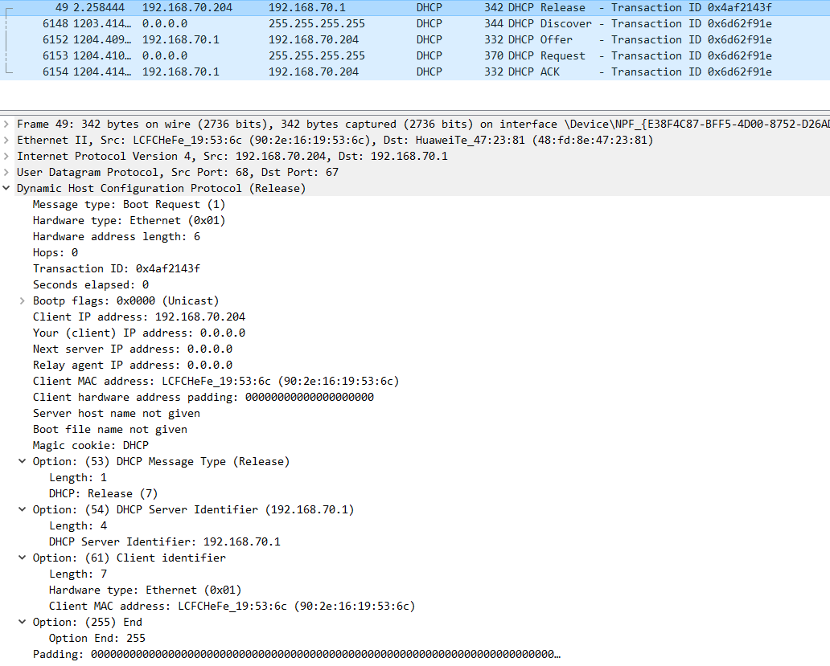Select the DHCP Request packet 6153

[x=402, y=55]
